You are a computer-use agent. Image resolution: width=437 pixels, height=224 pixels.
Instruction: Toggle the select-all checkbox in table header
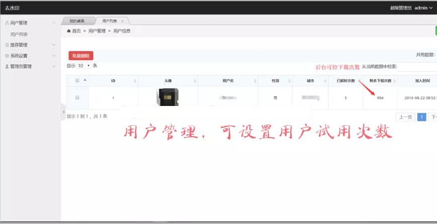(77, 80)
